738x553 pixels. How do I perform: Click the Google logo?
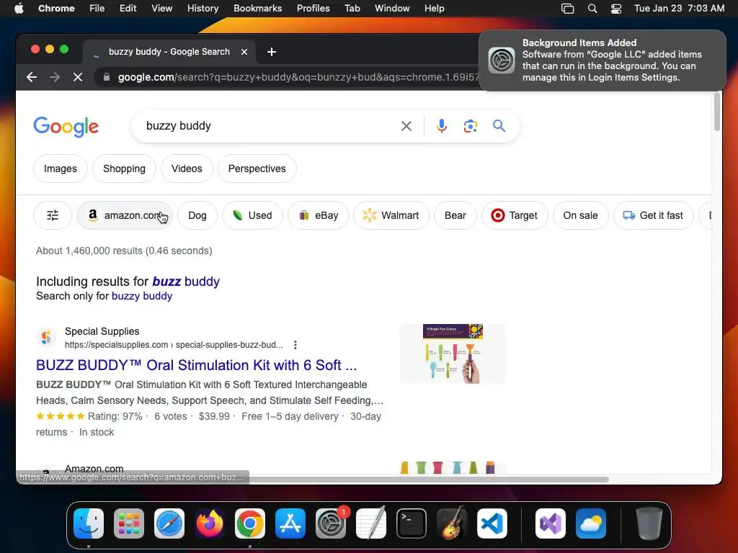click(66, 127)
